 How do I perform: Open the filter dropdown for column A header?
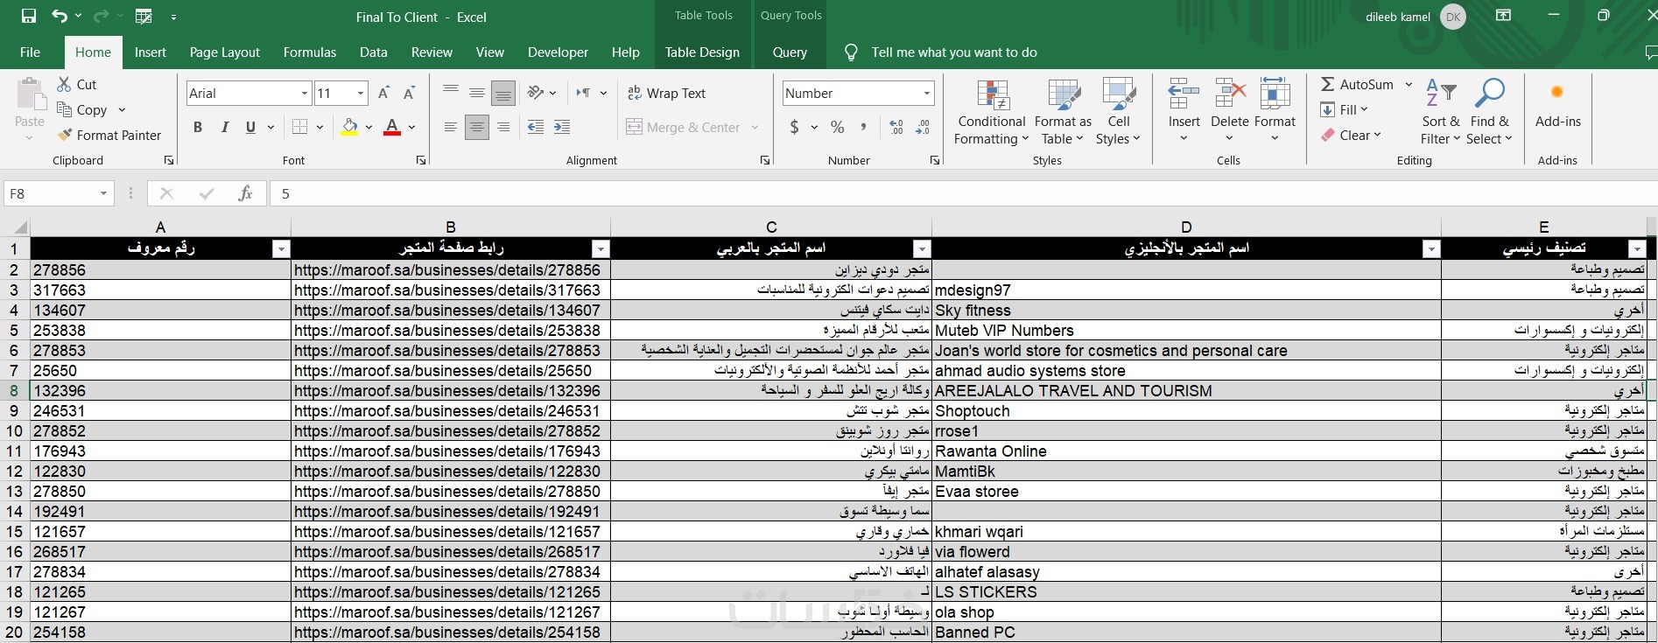(280, 249)
